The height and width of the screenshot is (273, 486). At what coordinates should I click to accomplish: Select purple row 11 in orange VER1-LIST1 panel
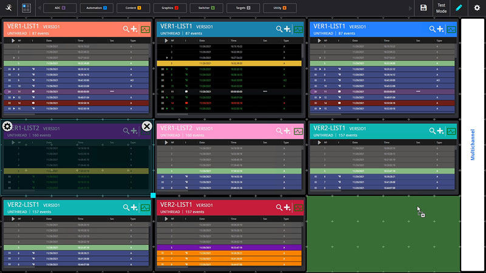(x=77, y=92)
